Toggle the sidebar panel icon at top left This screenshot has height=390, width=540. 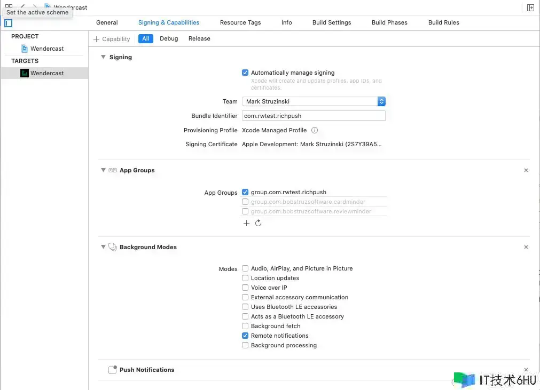click(x=8, y=23)
